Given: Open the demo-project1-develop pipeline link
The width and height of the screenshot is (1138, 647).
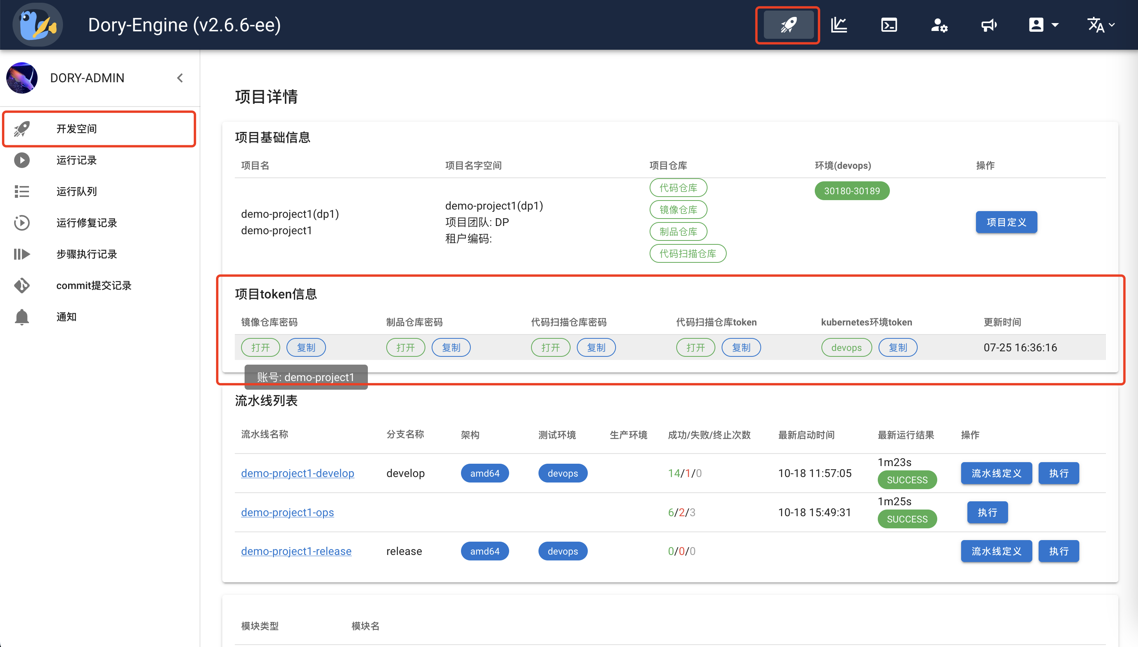Looking at the screenshot, I should (x=297, y=473).
